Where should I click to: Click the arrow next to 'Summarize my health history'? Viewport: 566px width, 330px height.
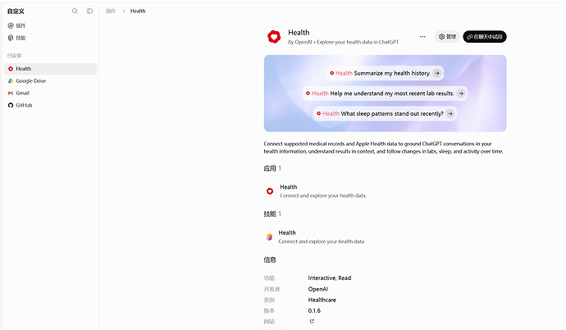[x=437, y=73]
